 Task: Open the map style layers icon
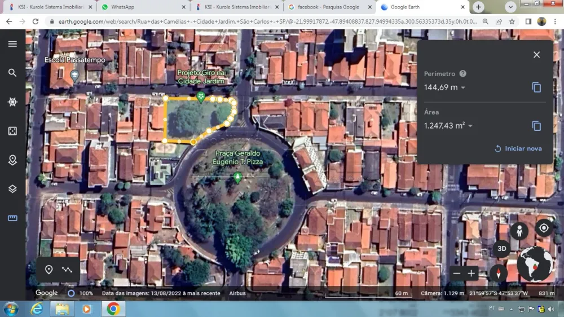click(12, 189)
